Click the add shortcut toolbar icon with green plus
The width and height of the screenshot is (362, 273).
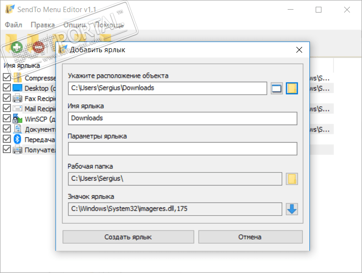click(14, 44)
